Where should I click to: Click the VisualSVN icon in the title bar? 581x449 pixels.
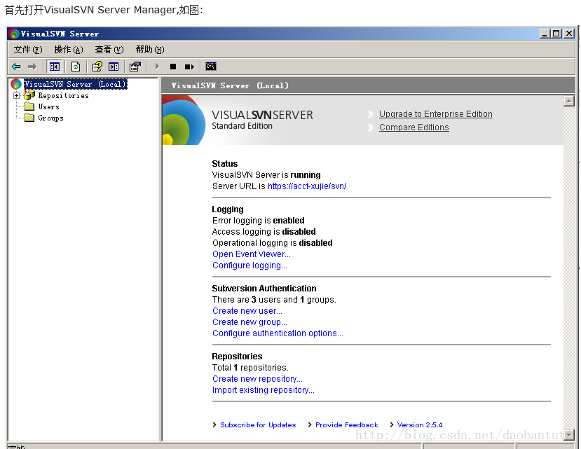pyautogui.click(x=14, y=34)
